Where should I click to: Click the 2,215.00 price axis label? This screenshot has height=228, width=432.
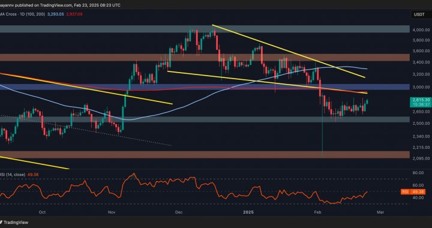click(422, 148)
